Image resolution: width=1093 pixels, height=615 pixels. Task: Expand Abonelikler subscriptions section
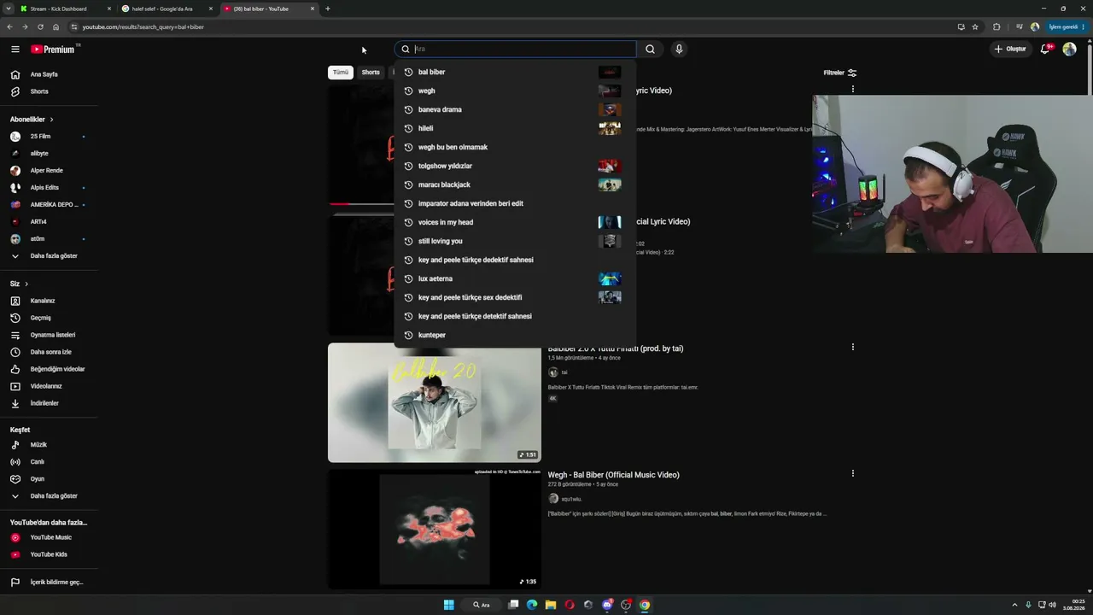tap(32, 120)
